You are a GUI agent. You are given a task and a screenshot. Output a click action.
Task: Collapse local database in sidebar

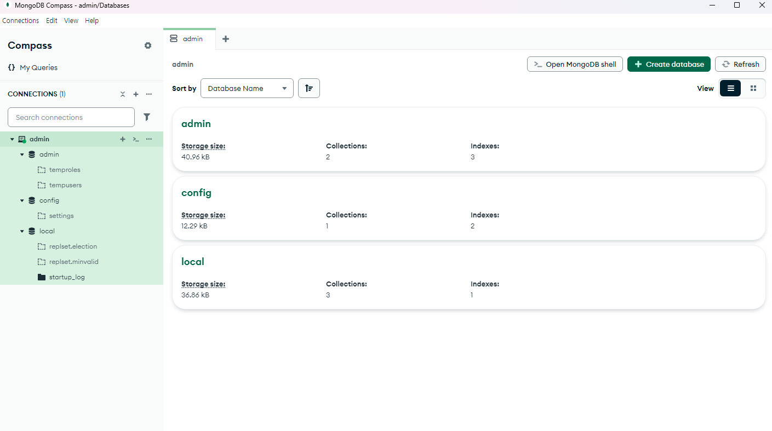(x=22, y=231)
